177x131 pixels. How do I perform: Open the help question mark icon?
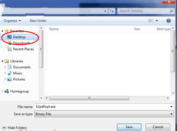[x=168, y=21]
